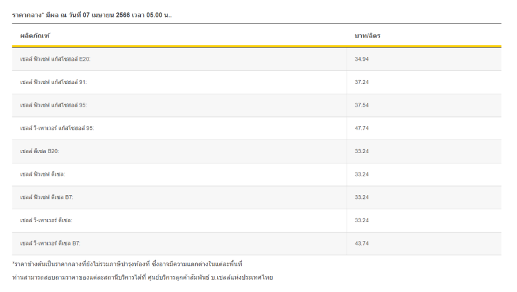Click the บาท/ลิตร column header

367,36
